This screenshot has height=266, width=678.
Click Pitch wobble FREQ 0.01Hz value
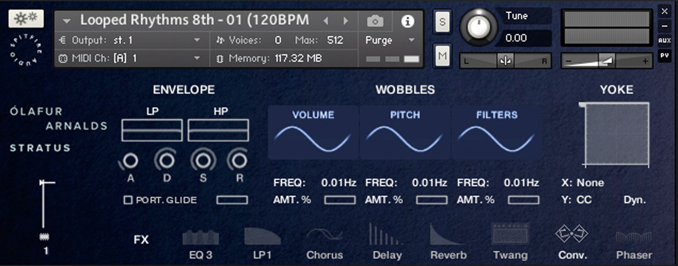click(429, 183)
